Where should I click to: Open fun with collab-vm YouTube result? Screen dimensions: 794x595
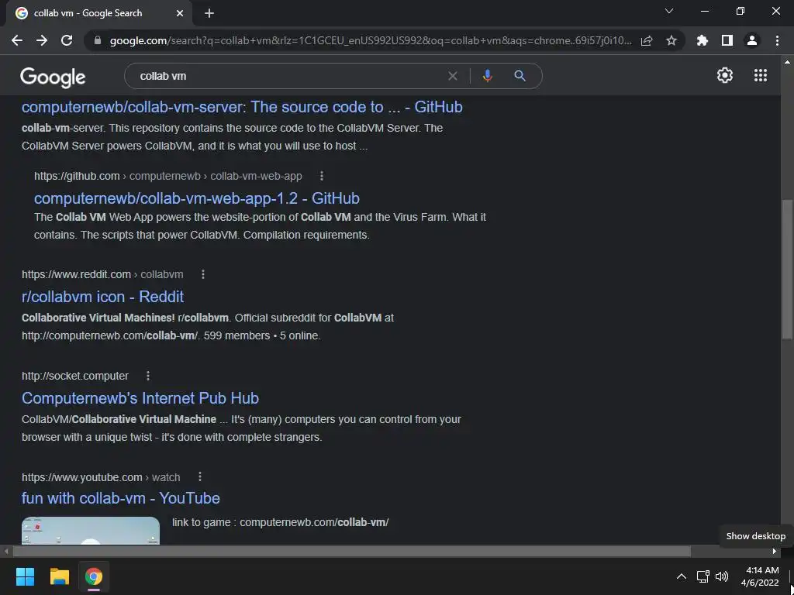tap(120, 498)
